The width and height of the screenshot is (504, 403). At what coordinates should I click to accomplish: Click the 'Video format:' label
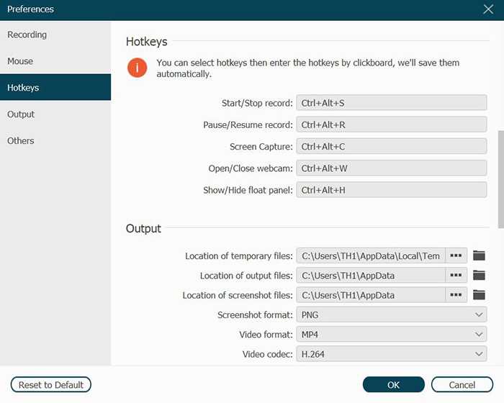[x=266, y=335]
